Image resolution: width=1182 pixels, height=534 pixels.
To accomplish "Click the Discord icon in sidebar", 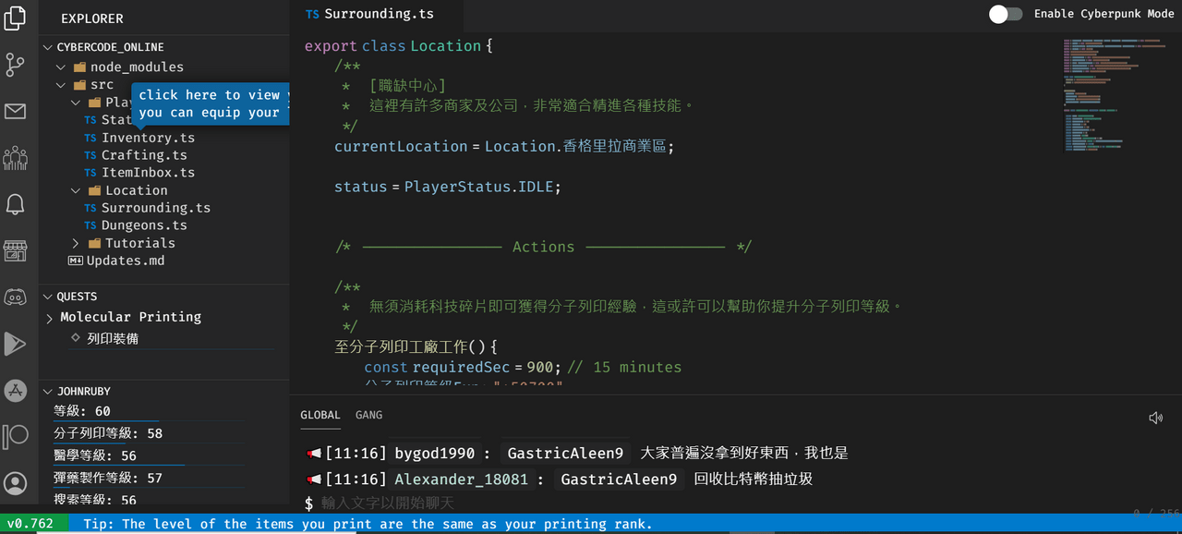I will click(16, 297).
